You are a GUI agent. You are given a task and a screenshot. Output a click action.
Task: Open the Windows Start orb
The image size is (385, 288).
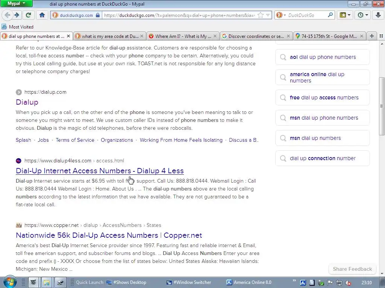(10, 282)
